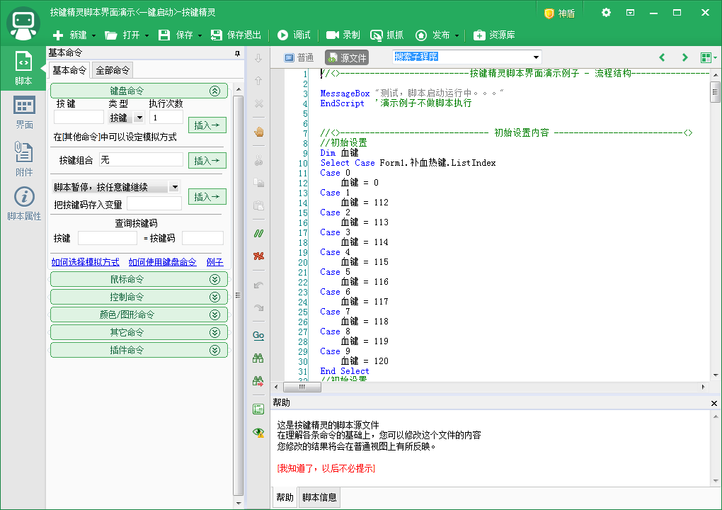
Task: Start 调试 debugging
Action: 294,35
